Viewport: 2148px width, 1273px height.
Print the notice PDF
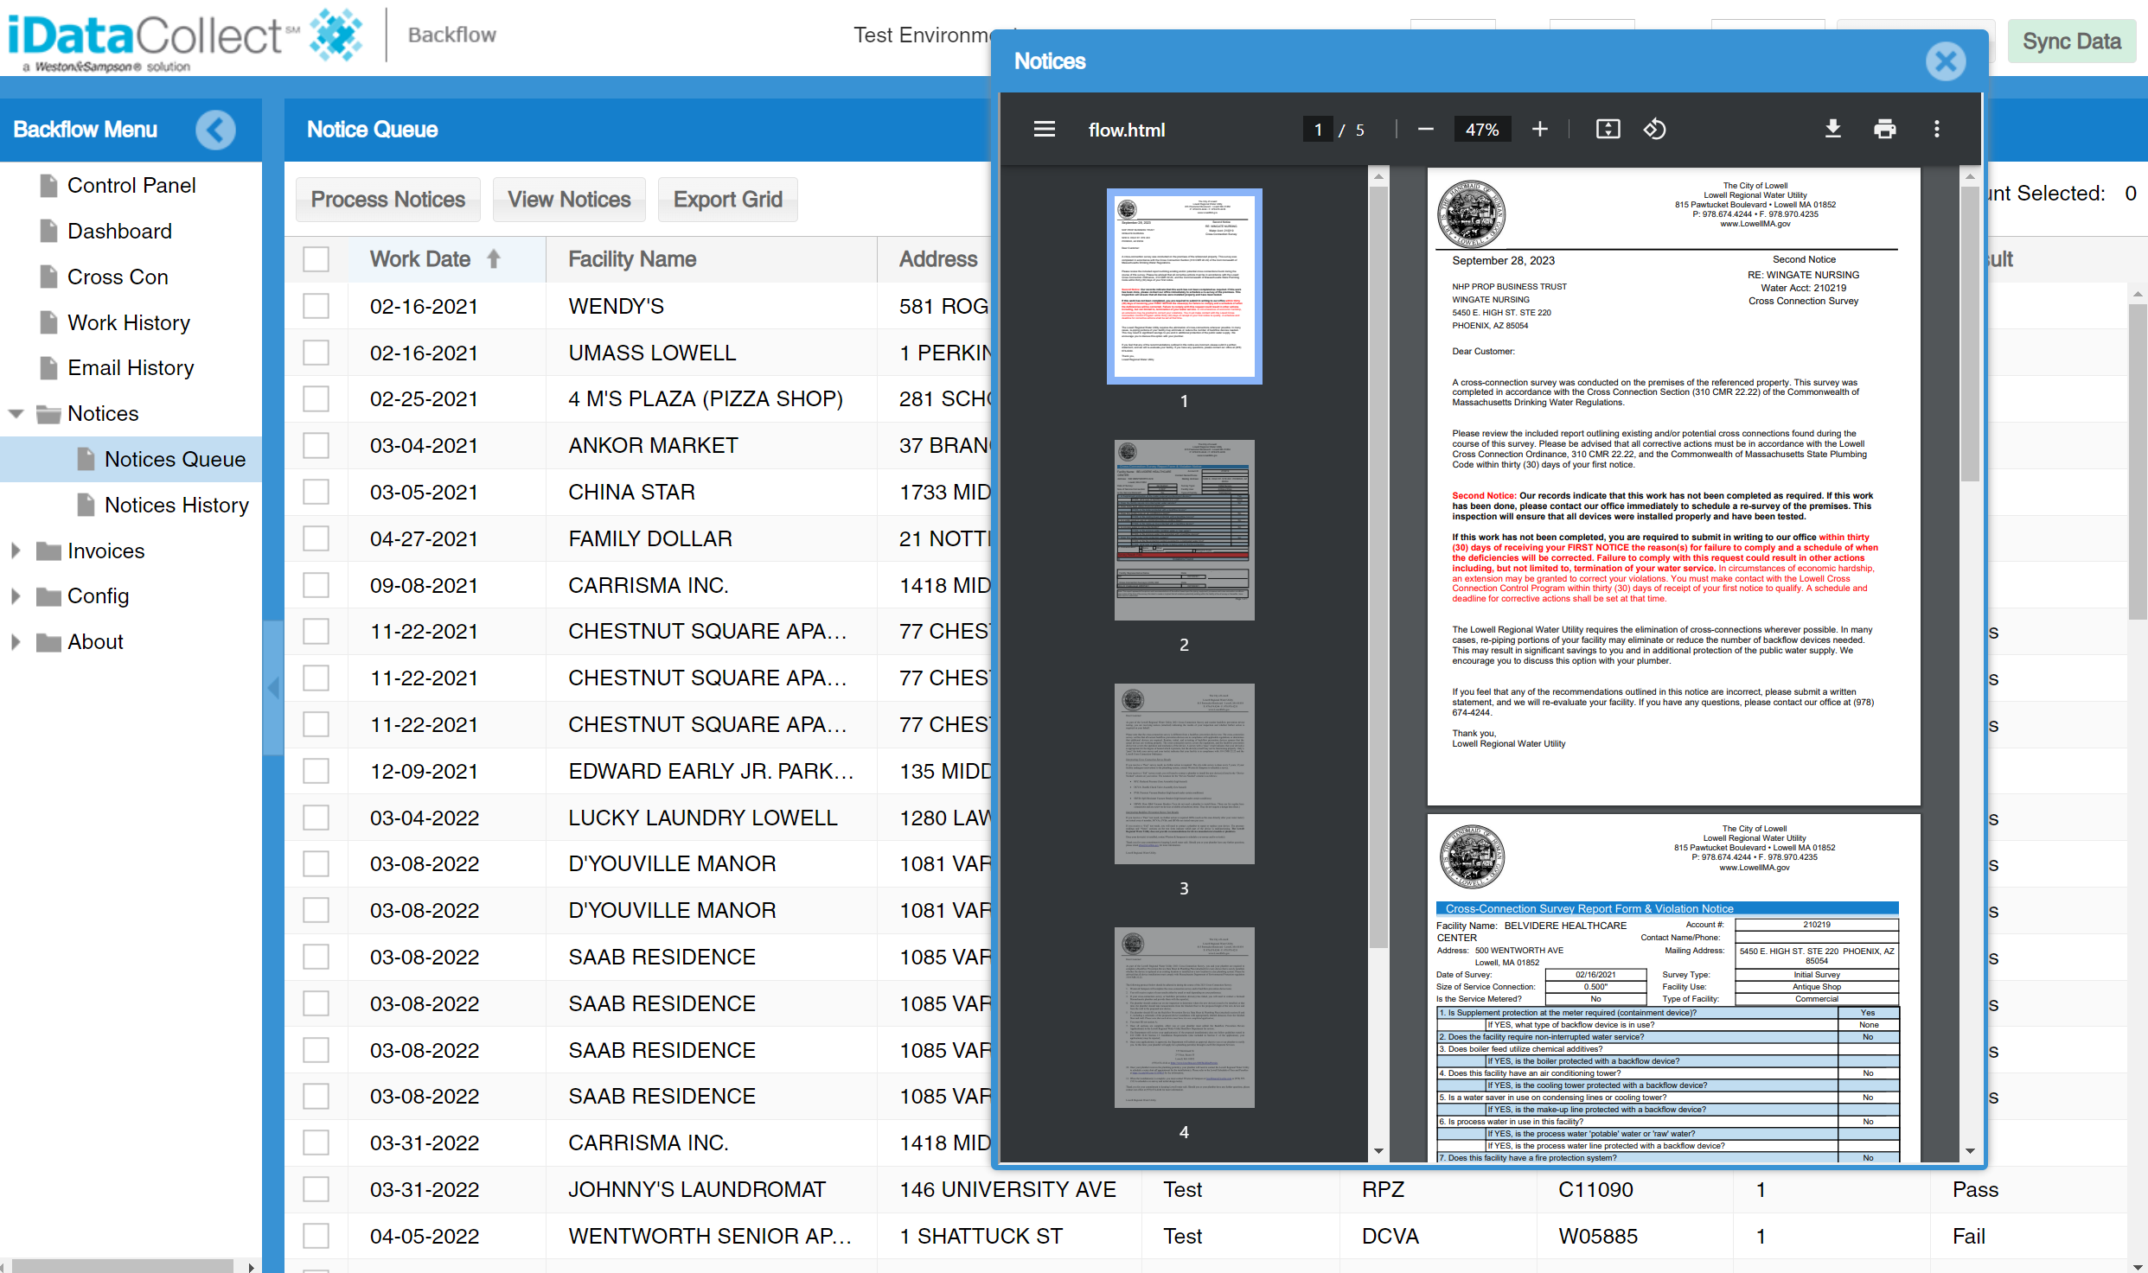coord(1884,130)
